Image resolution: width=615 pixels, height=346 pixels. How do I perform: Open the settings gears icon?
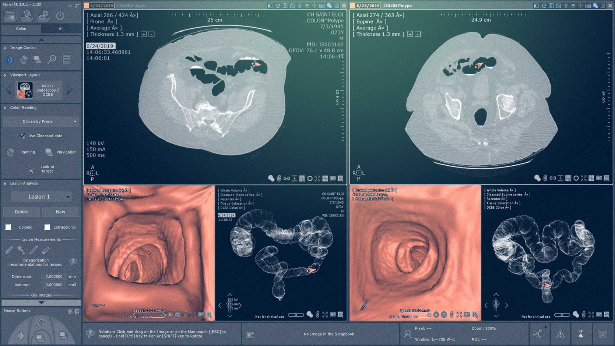tap(43, 15)
